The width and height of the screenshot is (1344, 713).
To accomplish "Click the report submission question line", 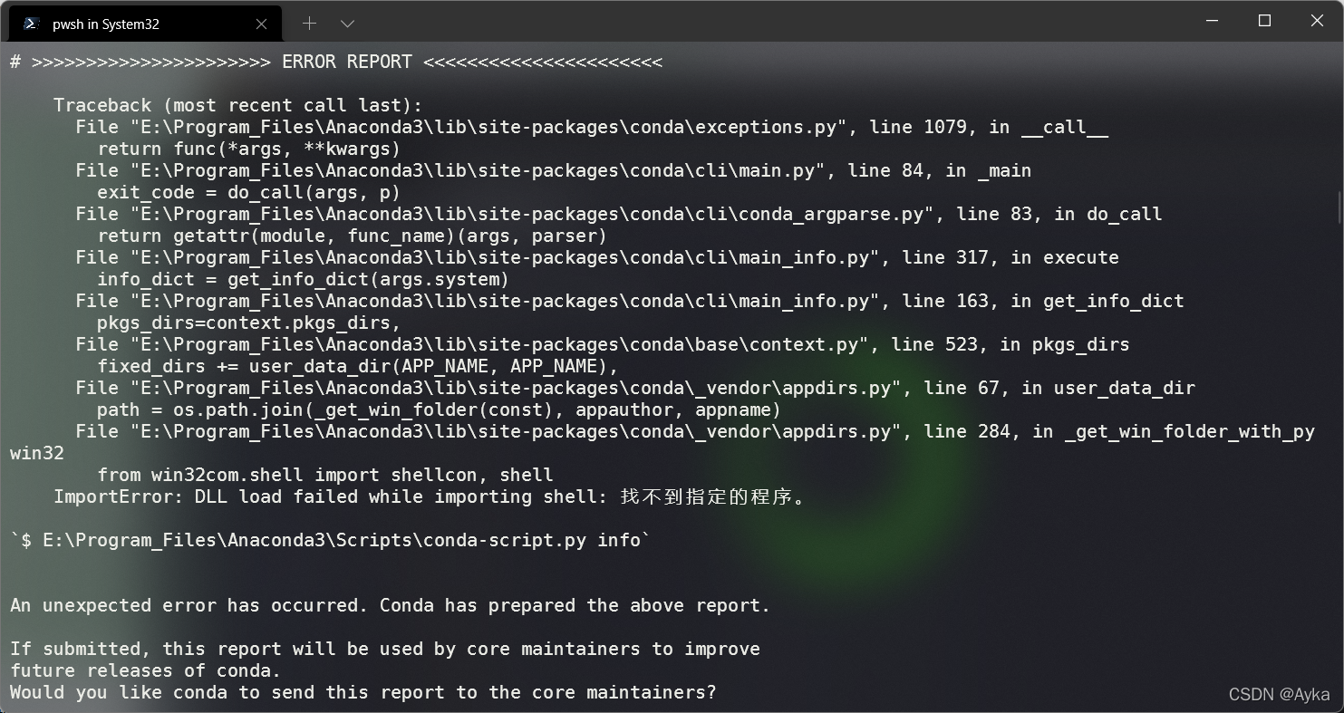I will click(x=363, y=692).
